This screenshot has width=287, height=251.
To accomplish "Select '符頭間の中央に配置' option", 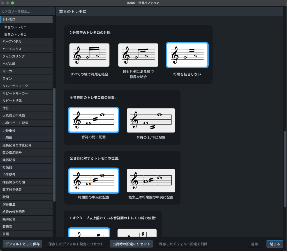I will click(93, 181).
